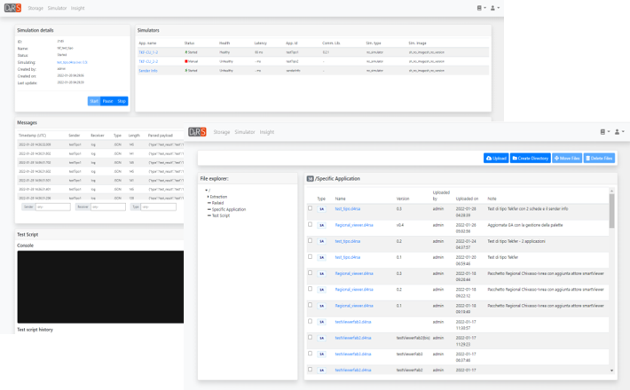Expand the Text Script tree item

tap(209, 214)
